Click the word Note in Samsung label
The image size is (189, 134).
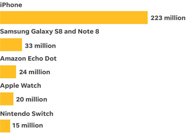point(86,31)
